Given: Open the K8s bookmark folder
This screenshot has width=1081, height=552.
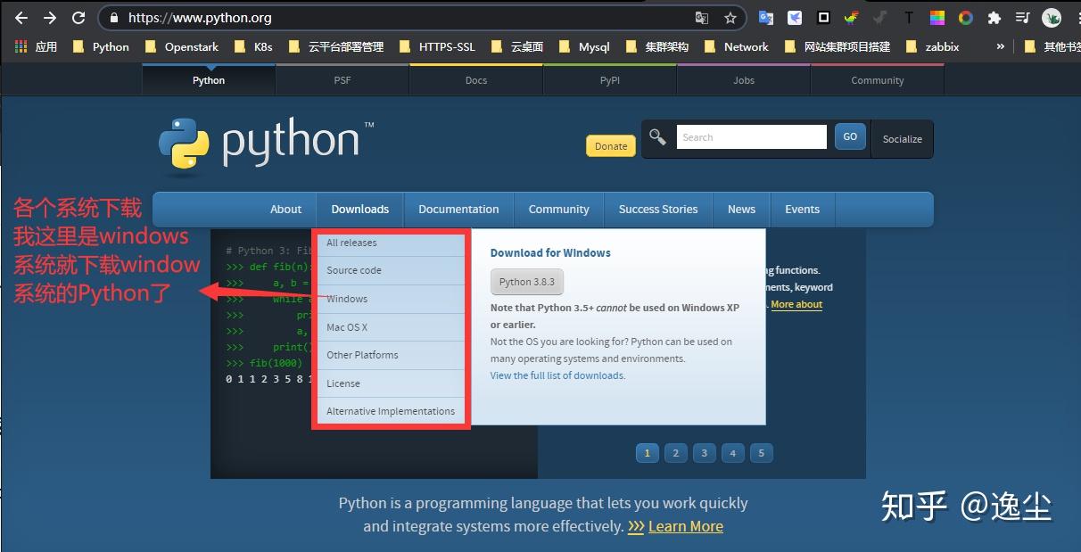Looking at the screenshot, I should click(252, 46).
